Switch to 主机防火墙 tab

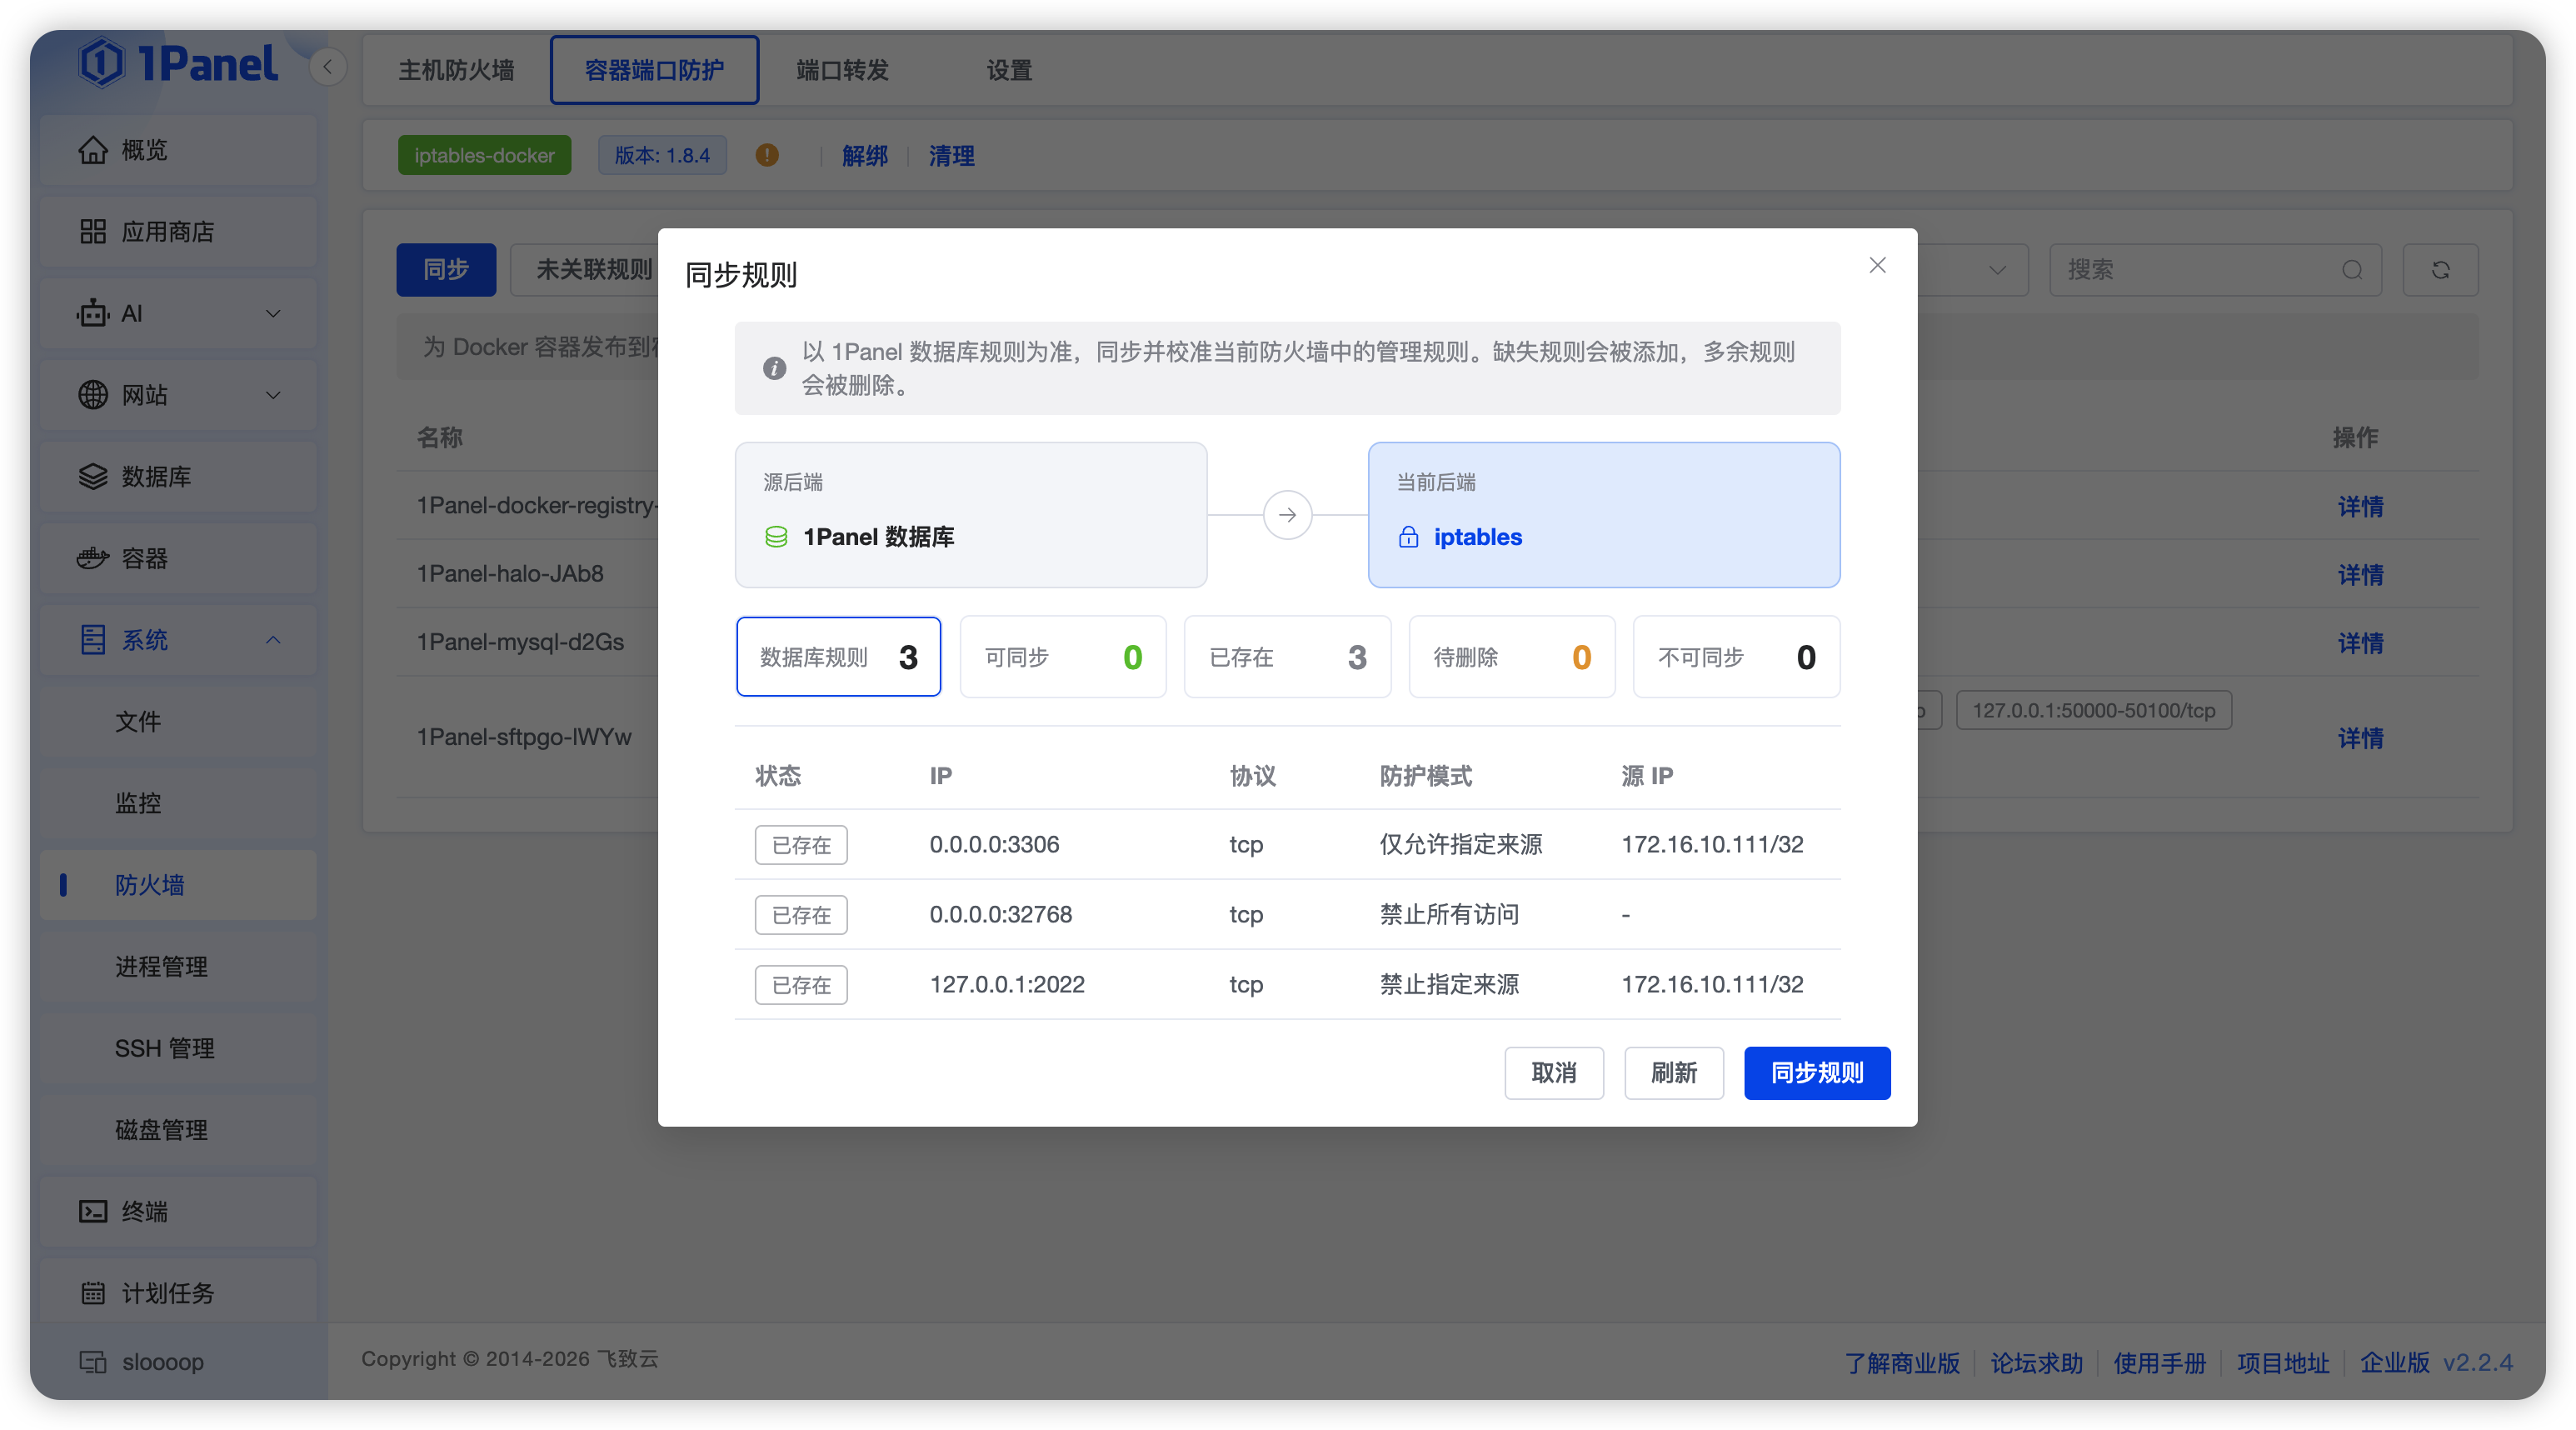coord(456,70)
